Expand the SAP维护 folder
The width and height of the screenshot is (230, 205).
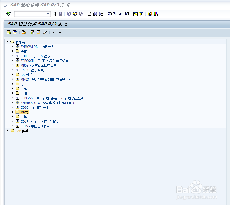(x=13, y=75)
